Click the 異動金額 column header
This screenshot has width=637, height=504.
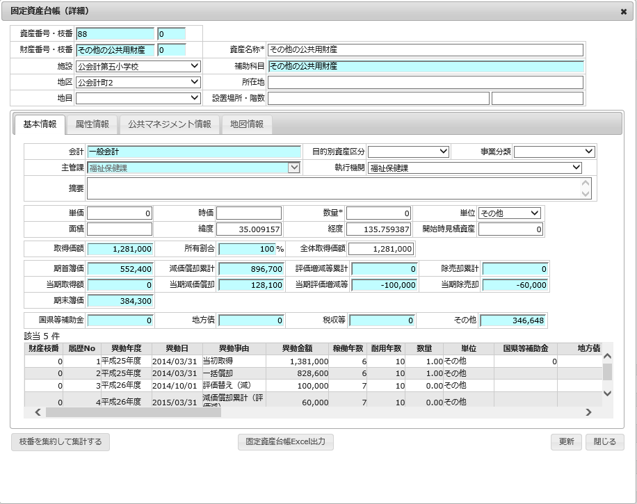coord(298,348)
